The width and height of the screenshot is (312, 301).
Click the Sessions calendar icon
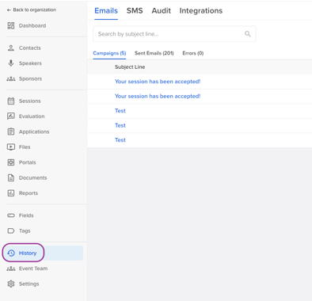point(11,101)
